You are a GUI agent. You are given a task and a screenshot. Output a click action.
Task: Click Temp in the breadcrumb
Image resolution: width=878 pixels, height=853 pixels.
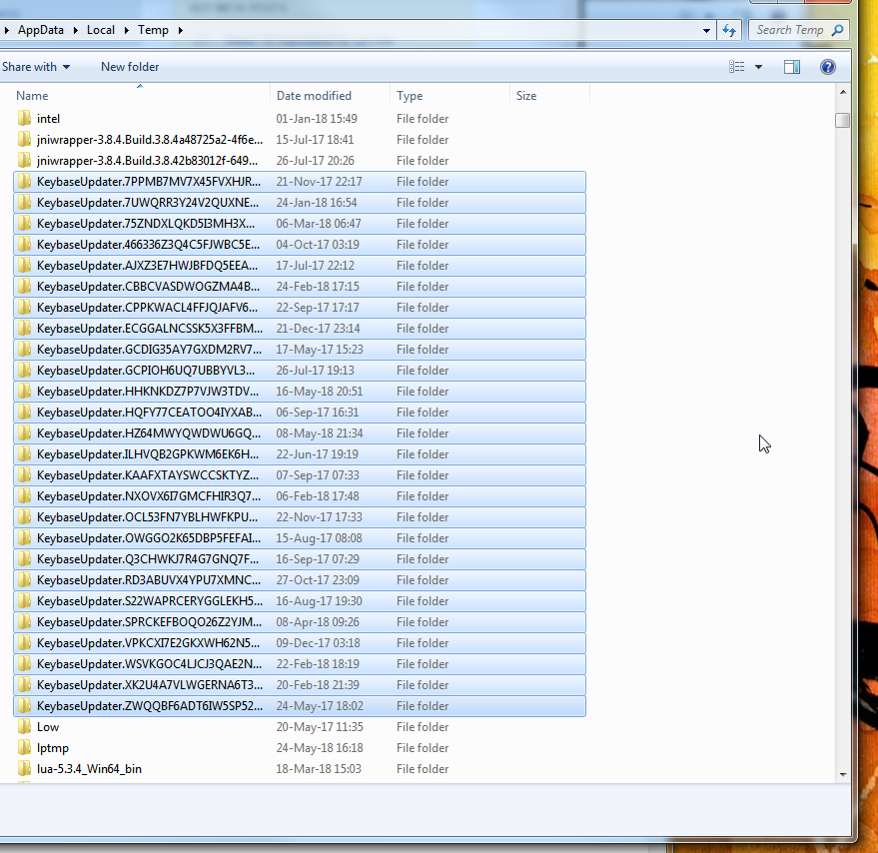(154, 30)
